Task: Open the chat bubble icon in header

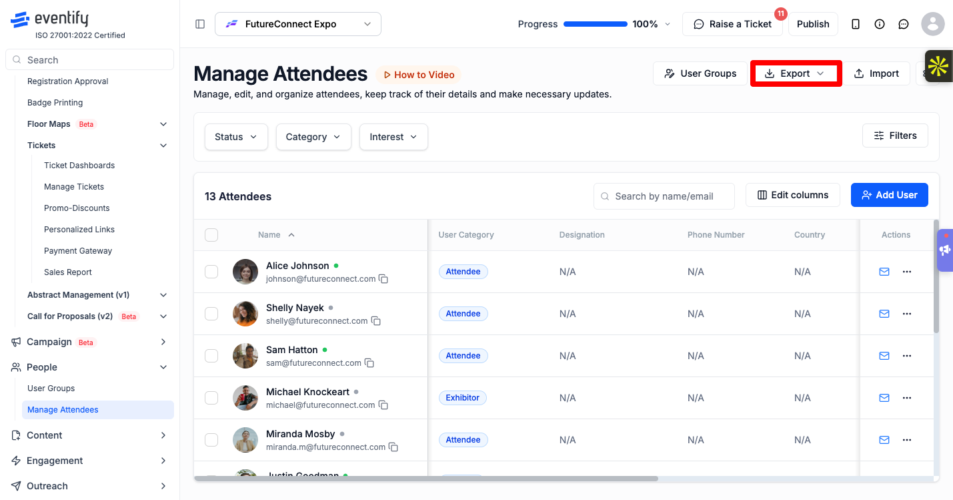Action: coord(904,24)
